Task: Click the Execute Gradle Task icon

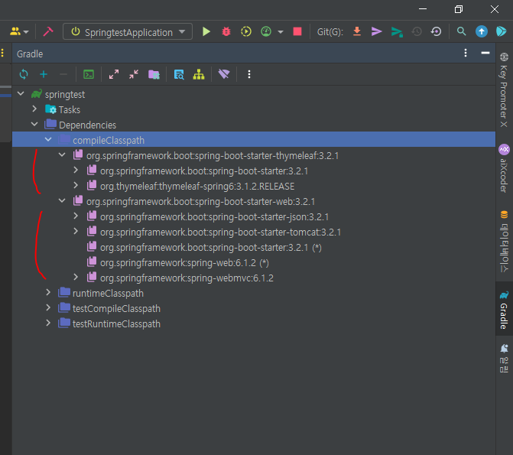Action: 89,74
